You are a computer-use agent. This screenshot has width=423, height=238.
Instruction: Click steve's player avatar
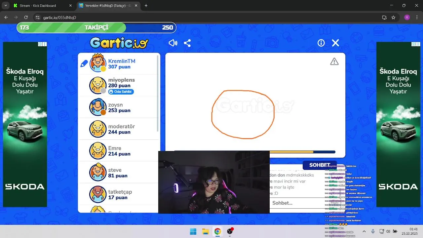[97, 172]
